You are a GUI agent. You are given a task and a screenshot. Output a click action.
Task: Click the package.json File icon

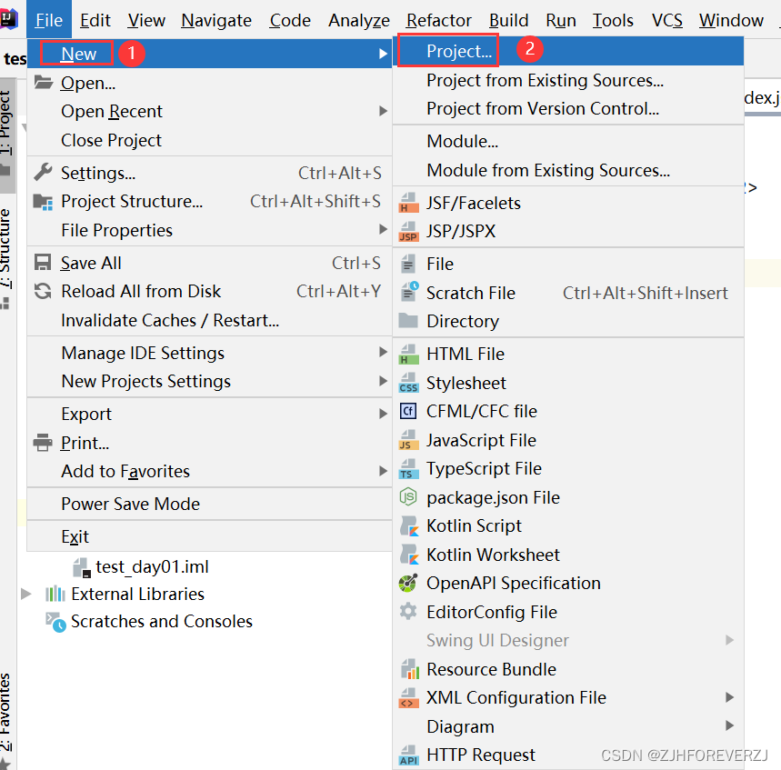[x=408, y=497]
